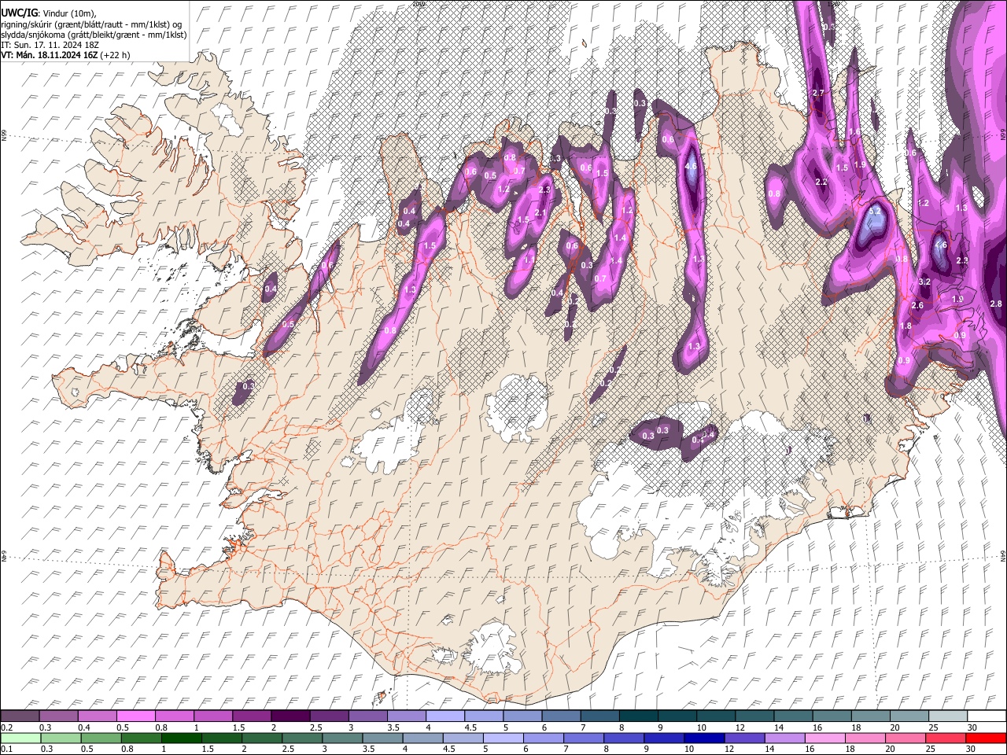Viewport: 1007px width, 755px height.
Task: Click the '12' label in the upper legend row
Action: (x=740, y=727)
